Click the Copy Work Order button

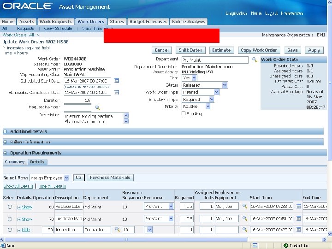[259, 50]
